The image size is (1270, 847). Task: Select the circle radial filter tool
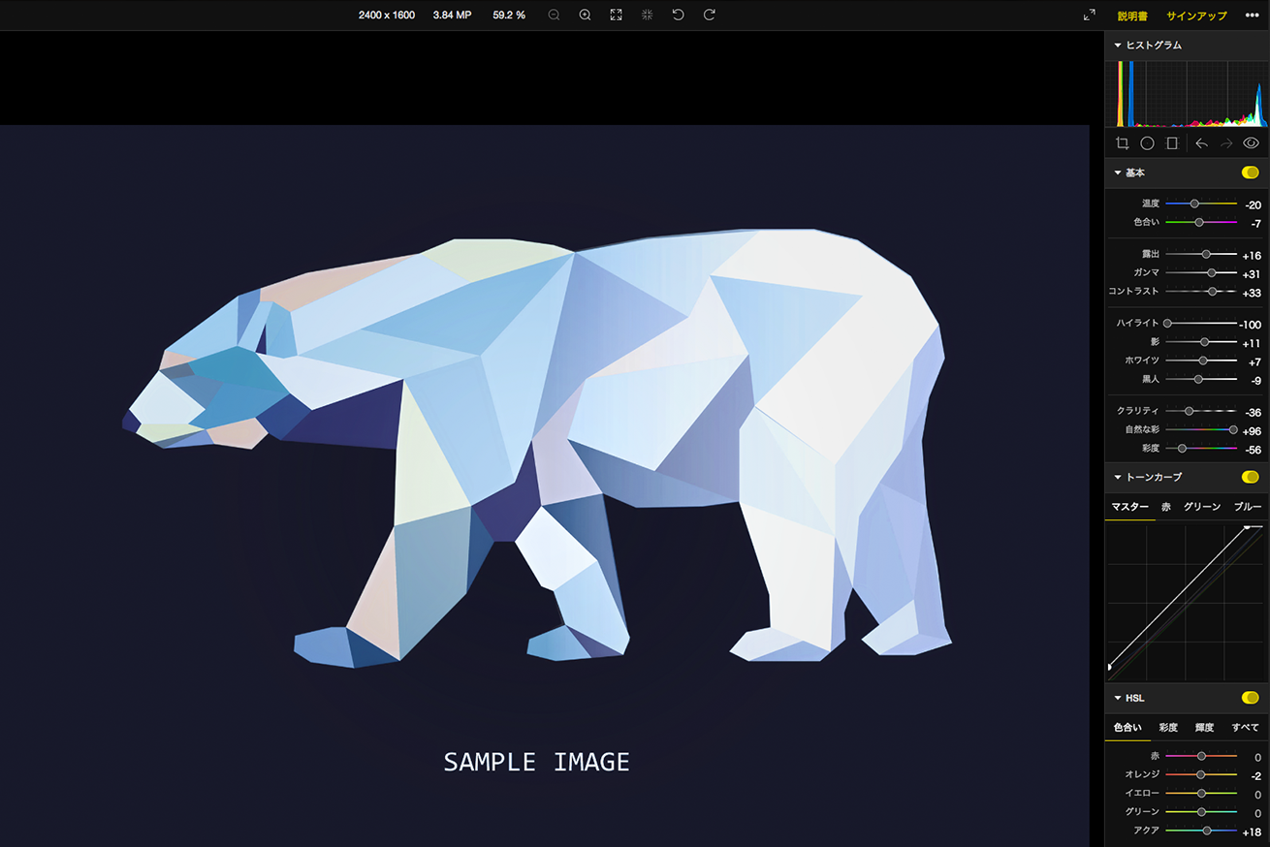(1147, 143)
